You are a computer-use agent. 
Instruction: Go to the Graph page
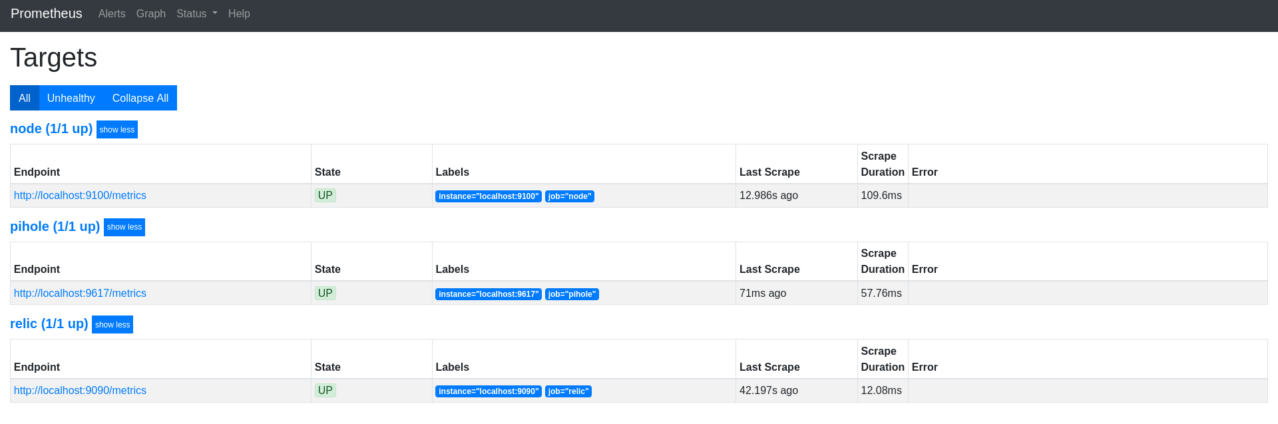[150, 13]
